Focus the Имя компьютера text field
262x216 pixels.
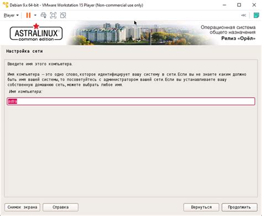tap(131, 101)
